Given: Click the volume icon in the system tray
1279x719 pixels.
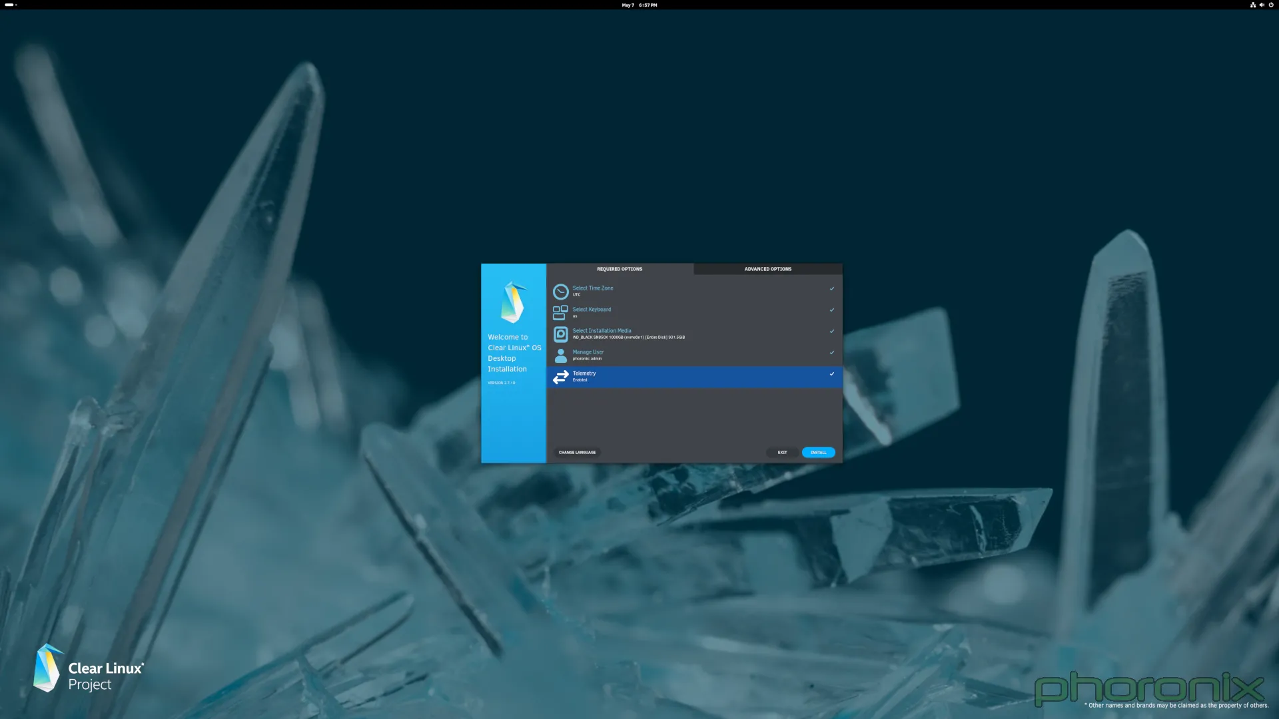Looking at the screenshot, I should pyautogui.click(x=1261, y=5).
